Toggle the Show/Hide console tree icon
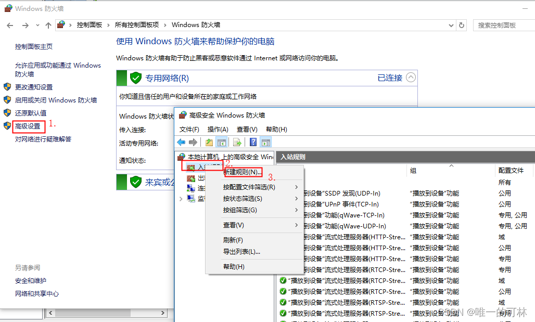Screen dimensions: 535x322 pyautogui.click(x=221, y=142)
